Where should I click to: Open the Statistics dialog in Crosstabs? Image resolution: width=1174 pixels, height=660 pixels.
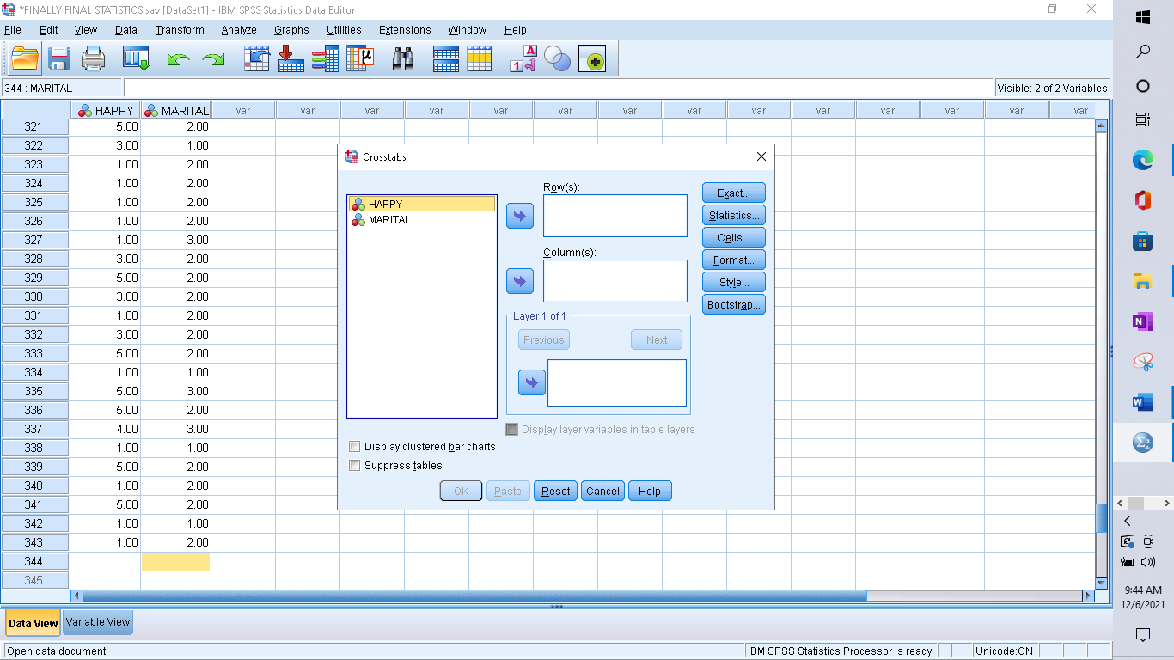click(733, 215)
